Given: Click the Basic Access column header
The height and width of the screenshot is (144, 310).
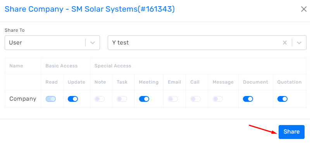Looking at the screenshot, I should [x=62, y=66].
